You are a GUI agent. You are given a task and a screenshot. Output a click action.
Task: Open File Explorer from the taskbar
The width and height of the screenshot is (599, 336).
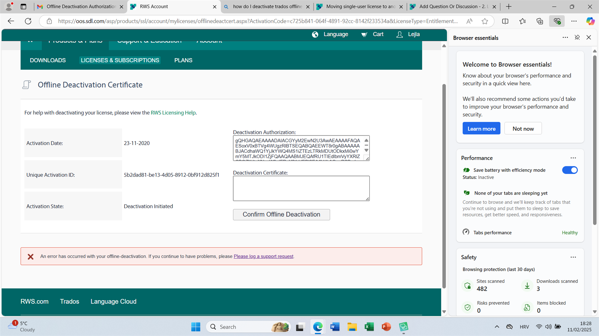tap(352, 327)
